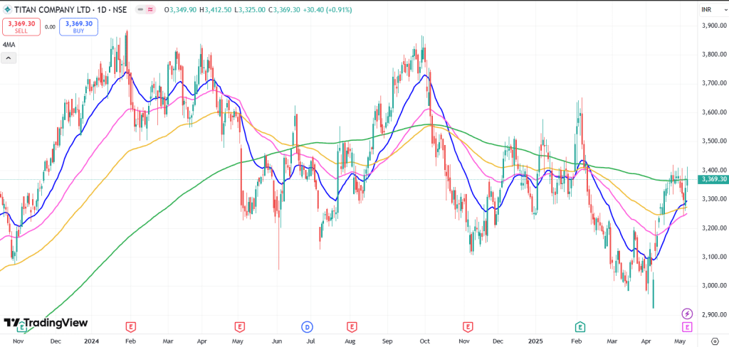Viewport: 729px width, 347px height.
Task: Open the red E earnings marker near Aug
Action: [352, 327]
